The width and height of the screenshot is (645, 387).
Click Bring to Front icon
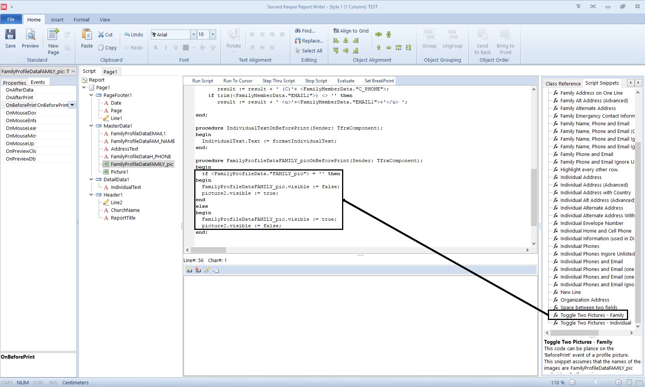[505, 38]
